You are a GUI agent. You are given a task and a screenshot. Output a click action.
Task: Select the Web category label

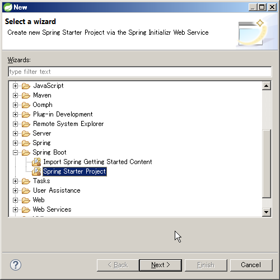(x=39, y=200)
